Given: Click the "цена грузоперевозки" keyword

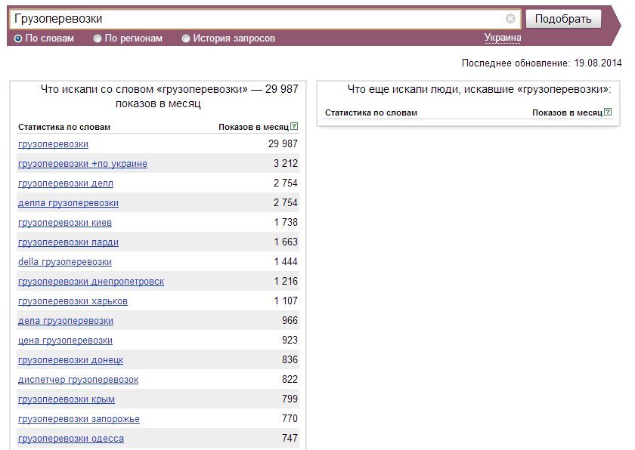Looking at the screenshot, I should click(65, 341).
